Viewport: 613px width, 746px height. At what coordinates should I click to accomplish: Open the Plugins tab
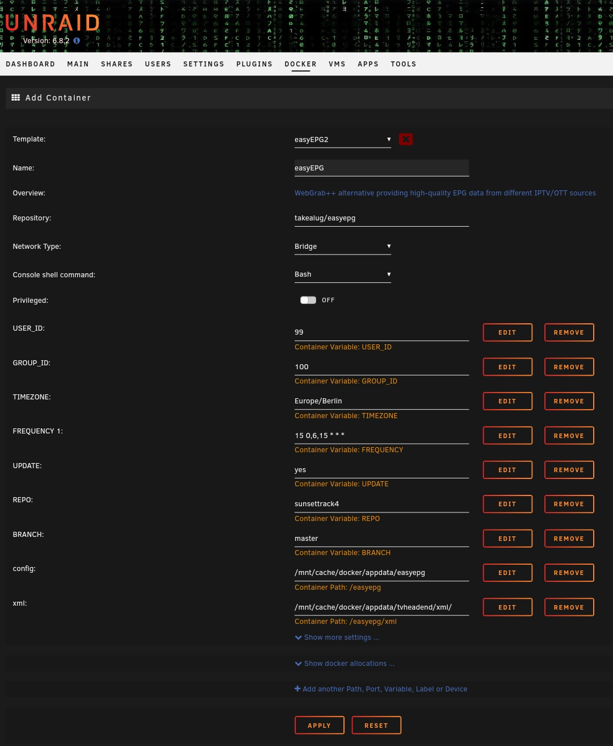point(254,64)
